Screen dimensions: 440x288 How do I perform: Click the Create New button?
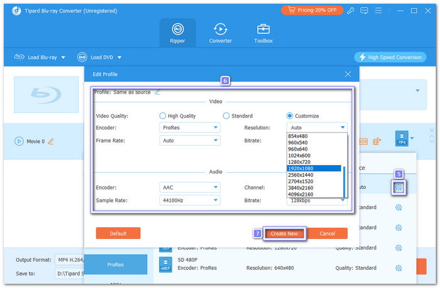coord(284,233)
